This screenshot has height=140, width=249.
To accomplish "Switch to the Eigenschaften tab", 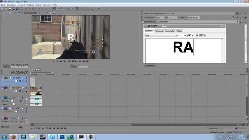I will click(170, 31).
